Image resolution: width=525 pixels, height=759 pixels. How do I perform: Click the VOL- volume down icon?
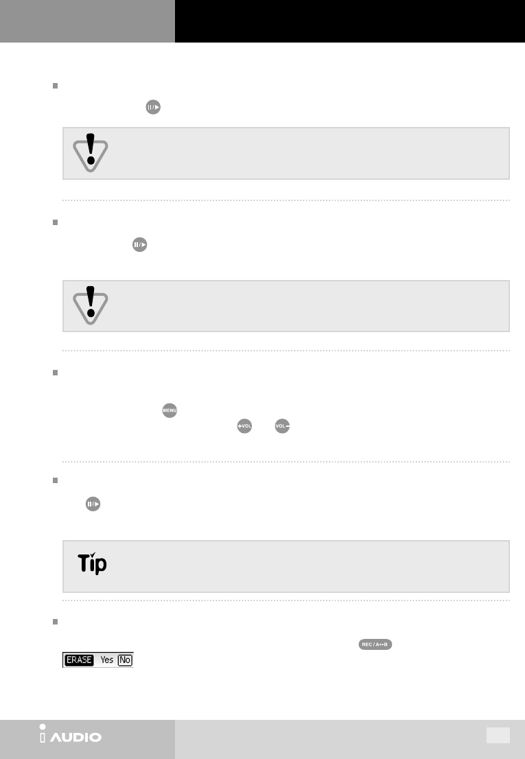coord(281,426)
